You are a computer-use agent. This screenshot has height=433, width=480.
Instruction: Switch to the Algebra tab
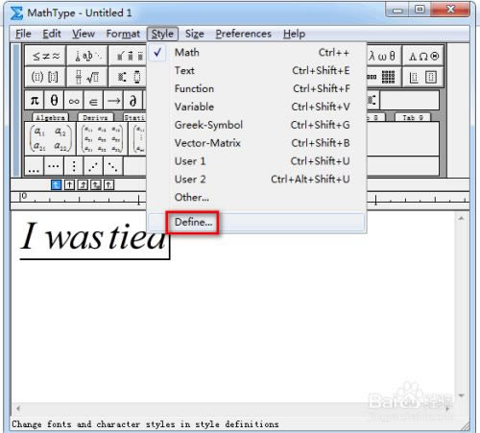click(x=51, y=117)
